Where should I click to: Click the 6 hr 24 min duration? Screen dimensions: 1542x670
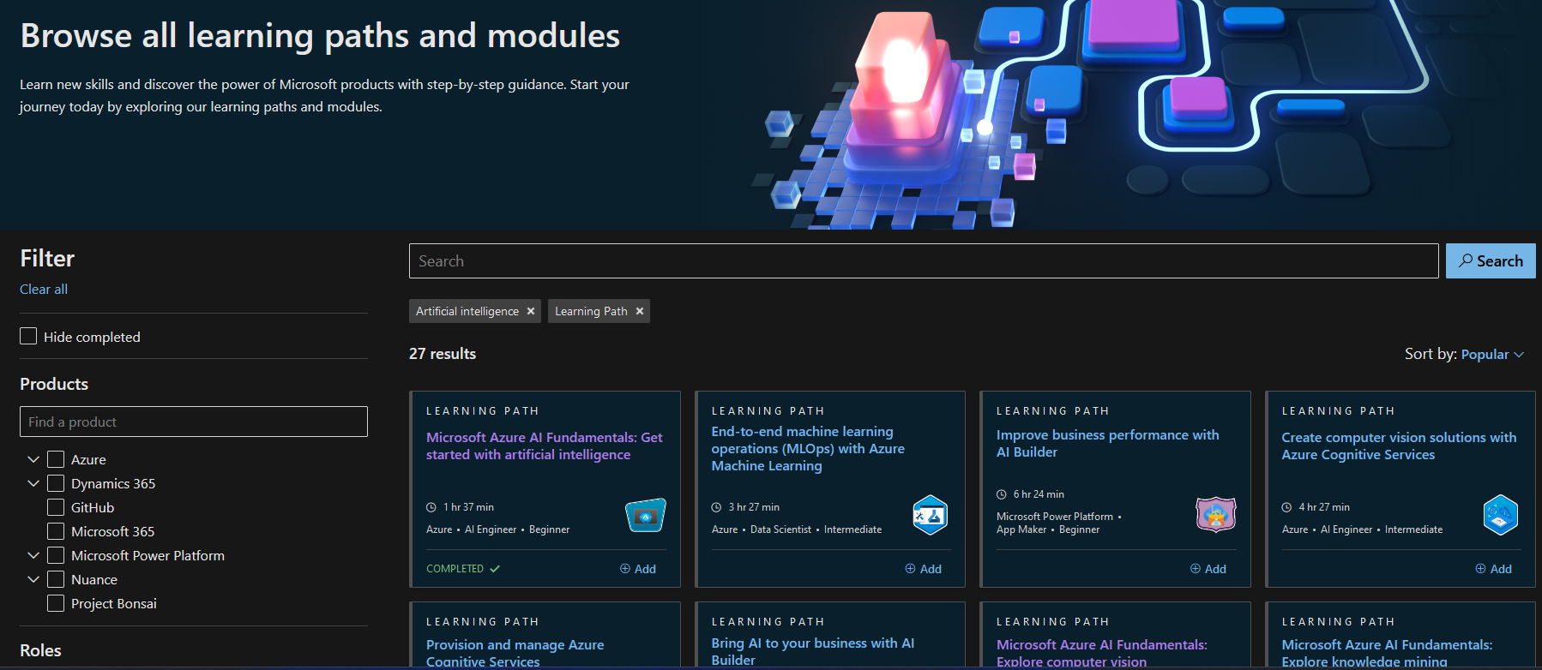[1039, 494]
